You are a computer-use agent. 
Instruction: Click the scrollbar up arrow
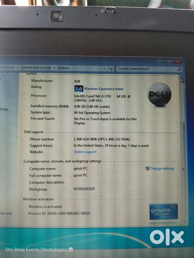click(181, 77)
